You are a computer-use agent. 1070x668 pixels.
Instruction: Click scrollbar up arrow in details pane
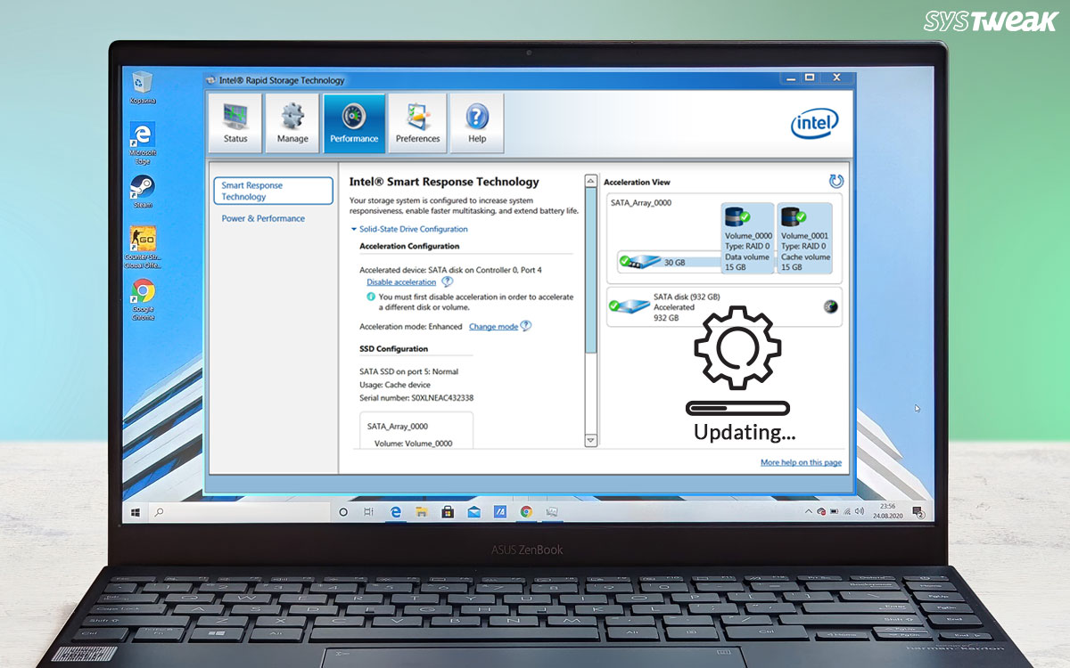[x=590, y=181]
